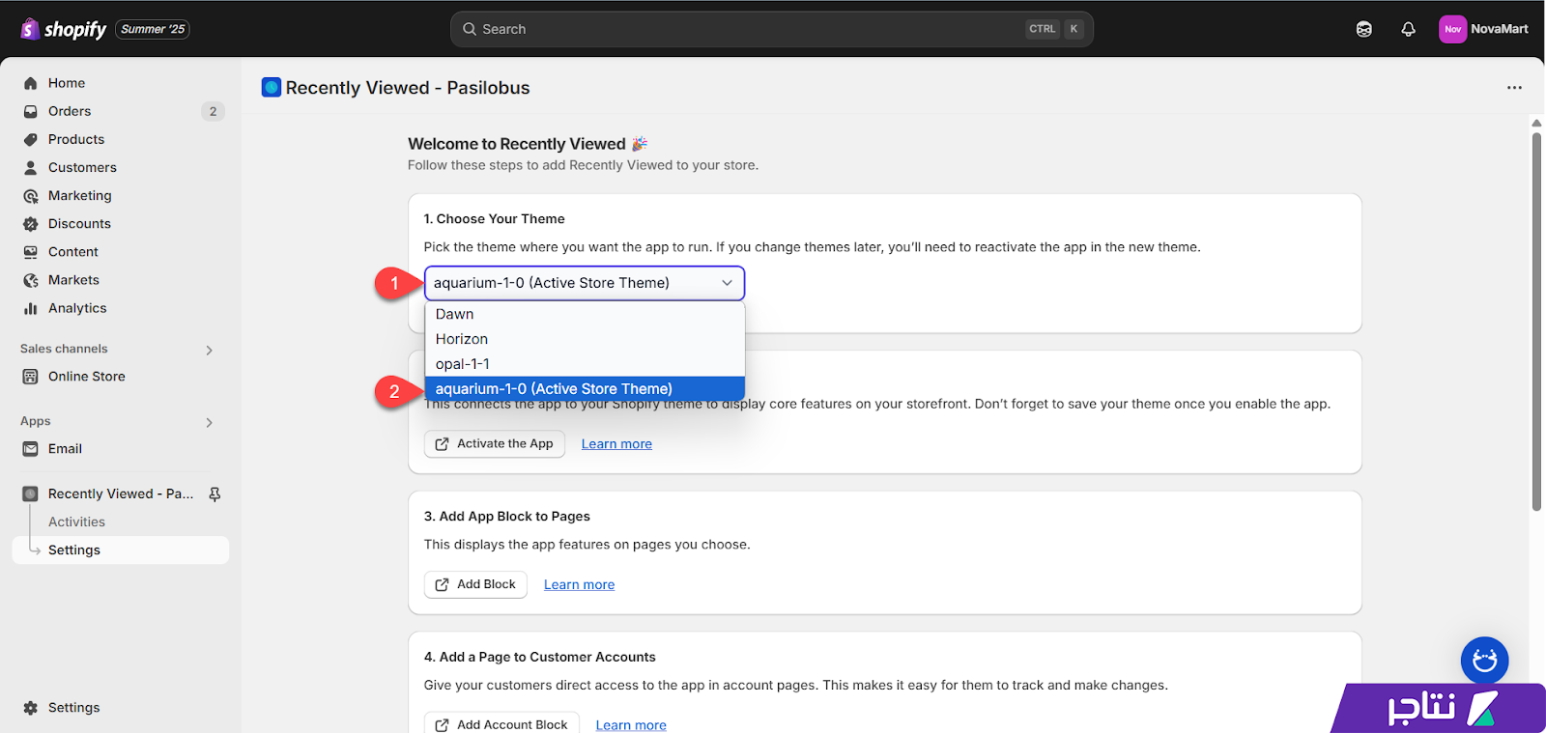Click the Orders inbox icon
Viewport: 1546px width, 733px height.
point(30,111)
